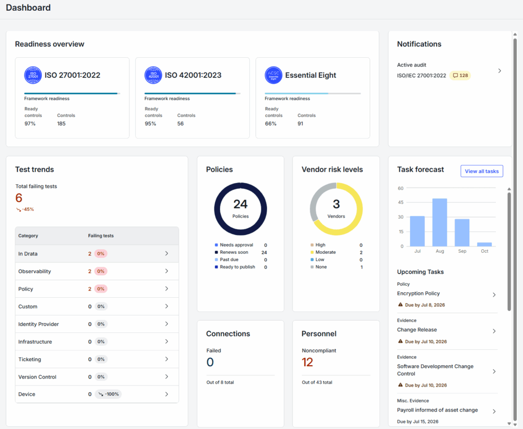Expand the In Drata test category row
Image resolution: width=523 pixels, height=429 pixels.
(x=97, y=253)
